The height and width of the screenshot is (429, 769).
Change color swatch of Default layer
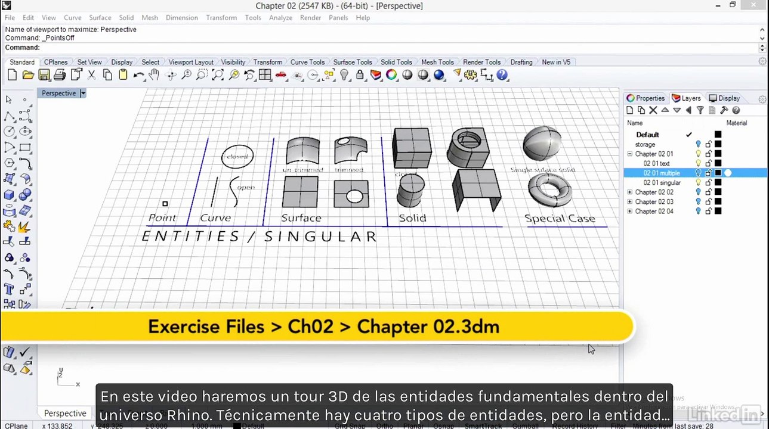(718, 135)
